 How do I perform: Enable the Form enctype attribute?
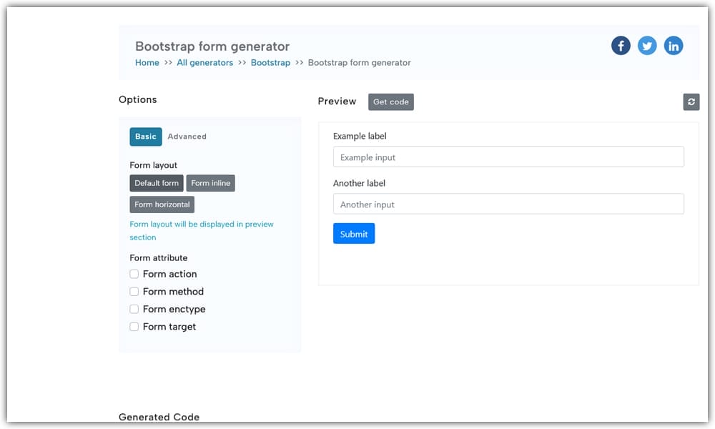coord(134,309)
